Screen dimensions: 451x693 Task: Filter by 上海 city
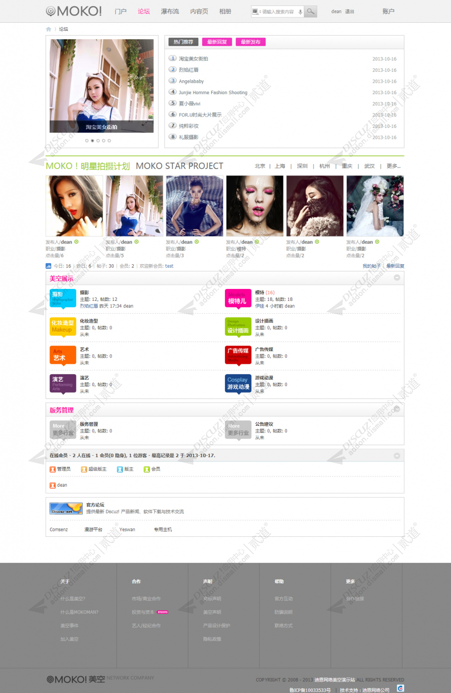pos(280,166)
